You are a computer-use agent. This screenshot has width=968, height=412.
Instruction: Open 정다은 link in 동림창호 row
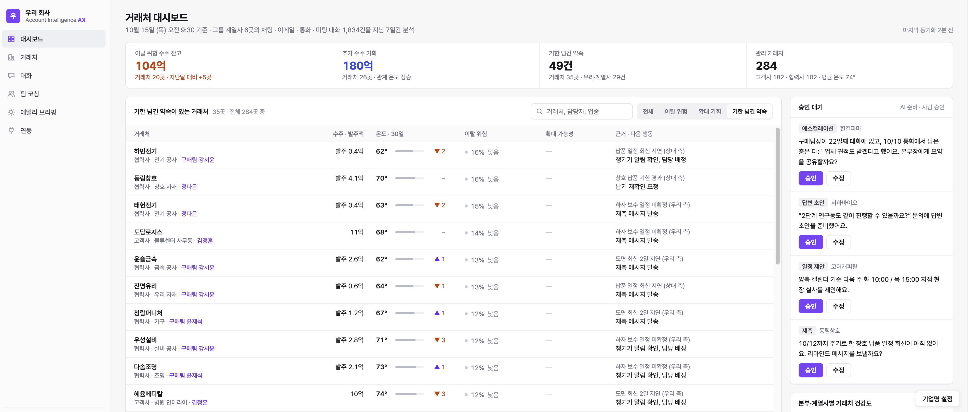click(x=189, y=187)
